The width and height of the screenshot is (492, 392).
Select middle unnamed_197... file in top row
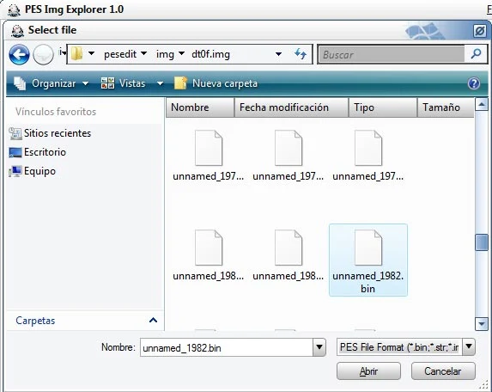288,156
